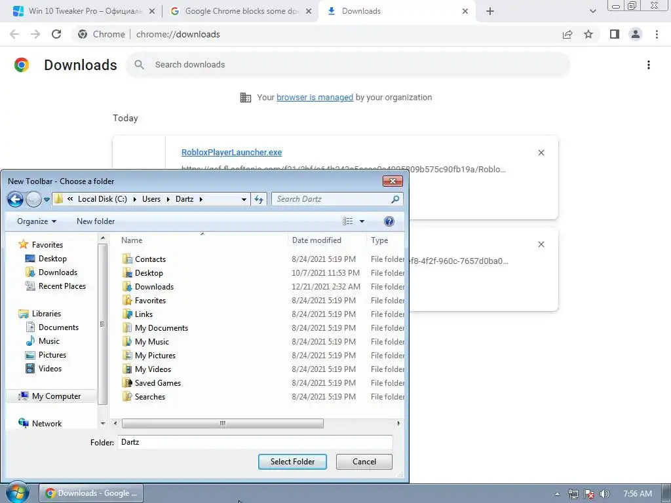Remove the second download entry
This screenshot has width=671, height=503.
point(541,244)
